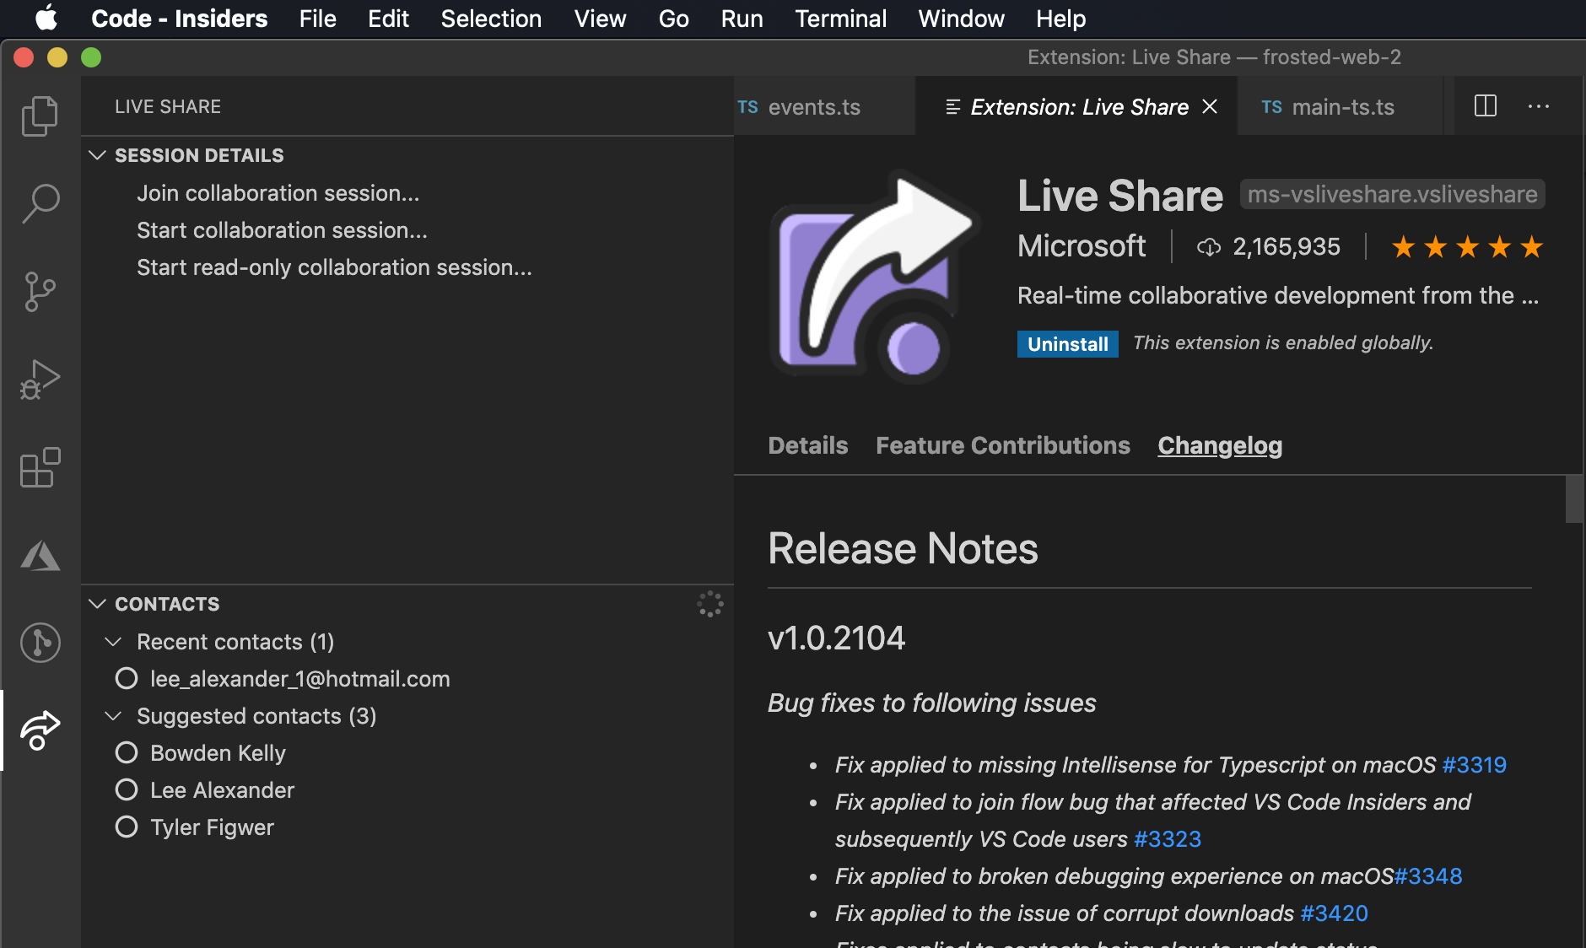Click the Uninstall button

pos(1067,343)
